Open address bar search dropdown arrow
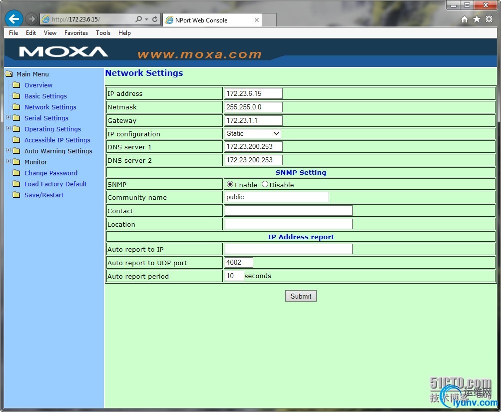Image resolution: width=501 pixels, height=412 pixels. (x=147, y=19)
